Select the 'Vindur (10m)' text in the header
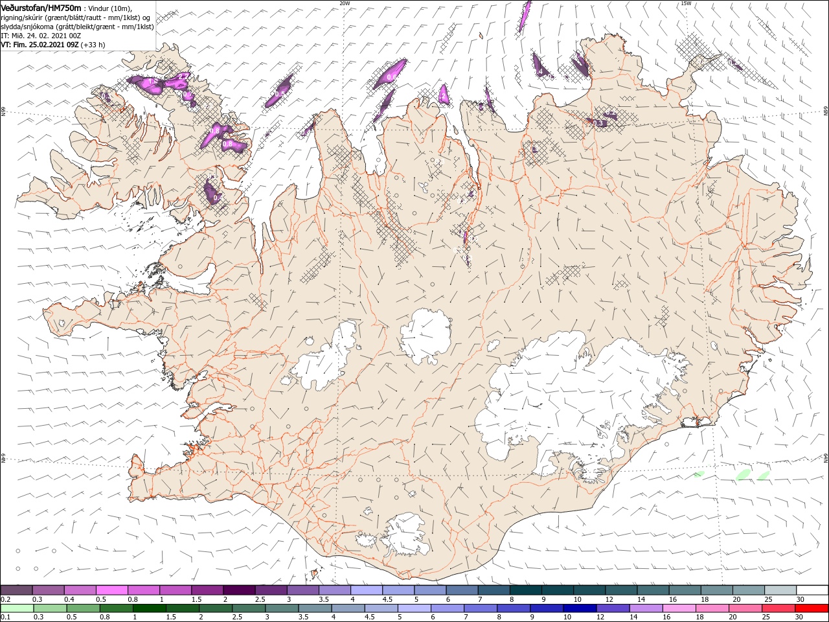829x622 pixels. 111,8
